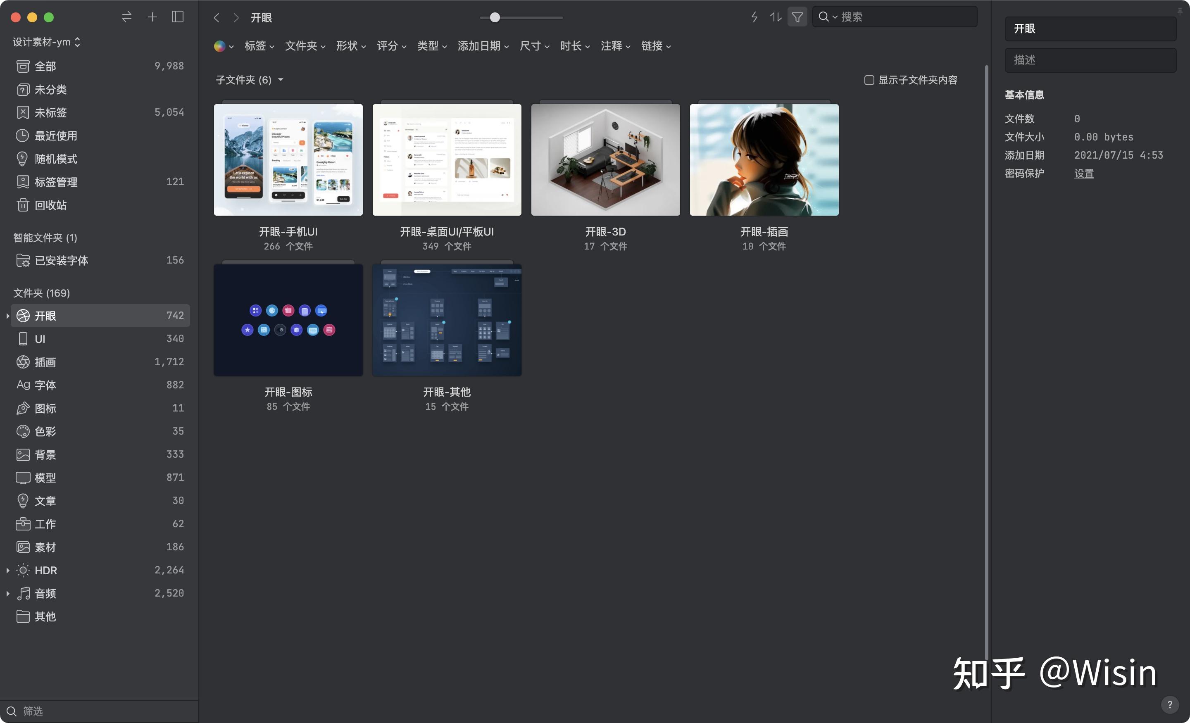This screenshot has width=1190, height=723.
Task: Open the 标签 filter dropdown
Action: pos(259,46)
